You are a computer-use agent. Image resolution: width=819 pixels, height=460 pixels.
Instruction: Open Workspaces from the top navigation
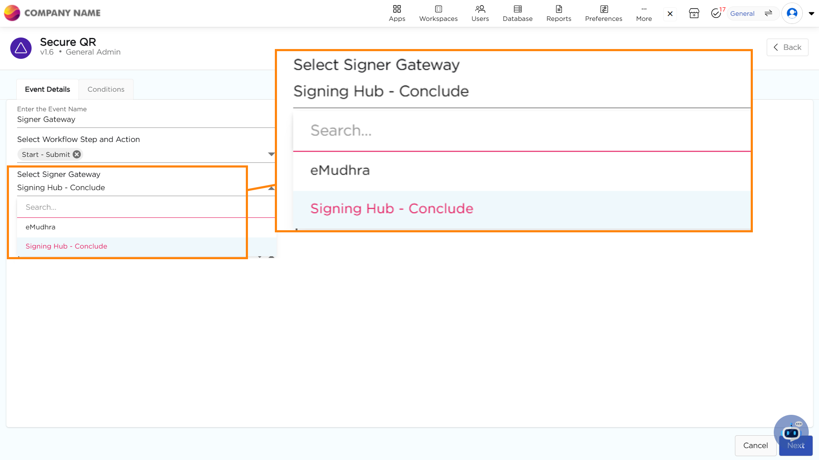coord(438,13)
